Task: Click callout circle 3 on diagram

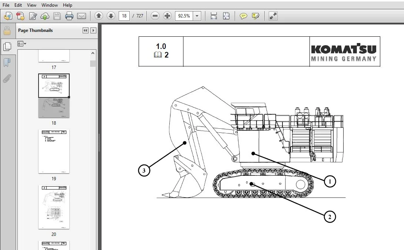Action: (x=144, y=170)
